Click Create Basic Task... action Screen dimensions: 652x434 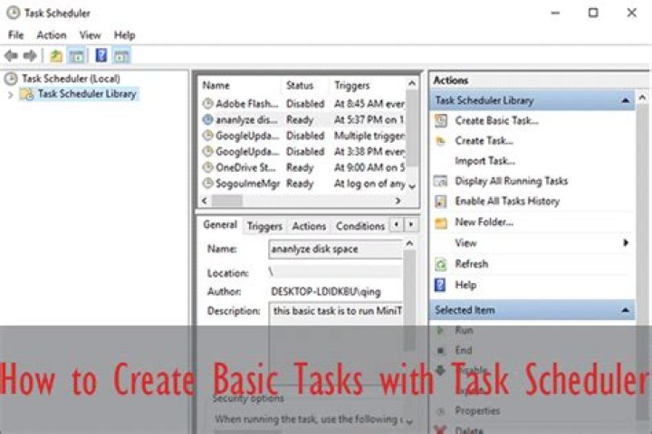click(x=496, y=121)
